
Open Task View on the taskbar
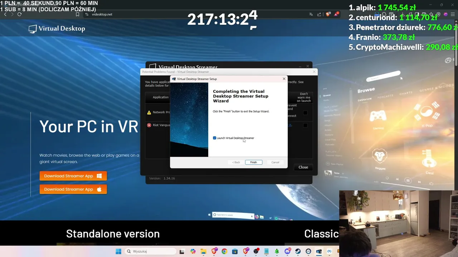pos(182,251)
